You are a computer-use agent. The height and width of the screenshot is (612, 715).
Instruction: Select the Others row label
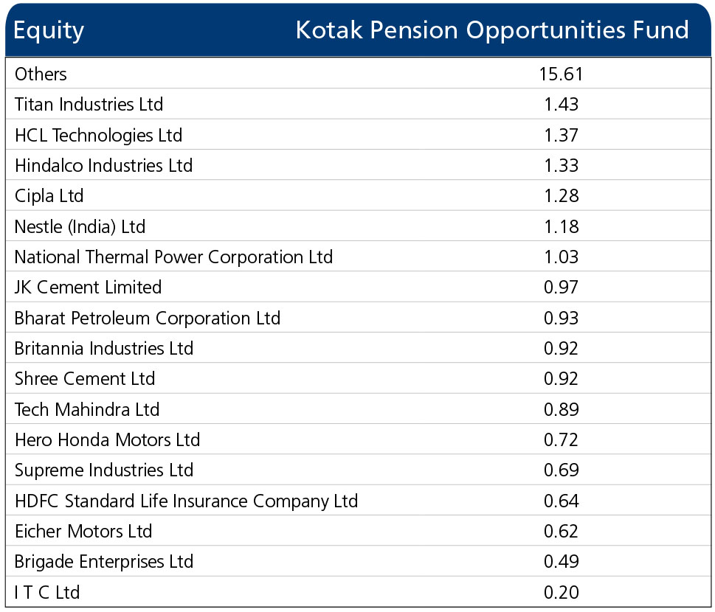(x=41, y=74)
